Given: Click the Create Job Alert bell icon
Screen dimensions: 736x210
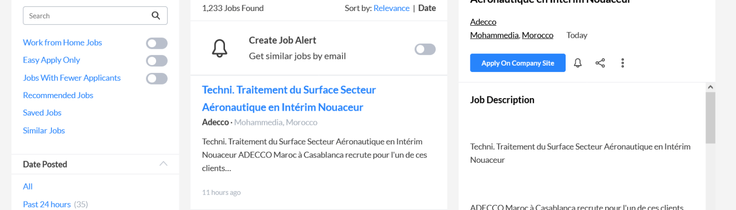Looking at the screenshot, I should [220, 48].
